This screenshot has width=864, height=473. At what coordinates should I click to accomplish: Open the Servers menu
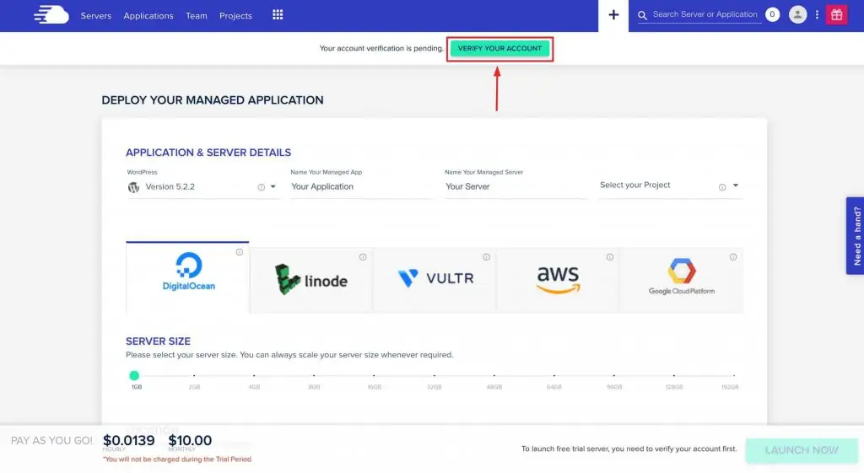[96, 16]
